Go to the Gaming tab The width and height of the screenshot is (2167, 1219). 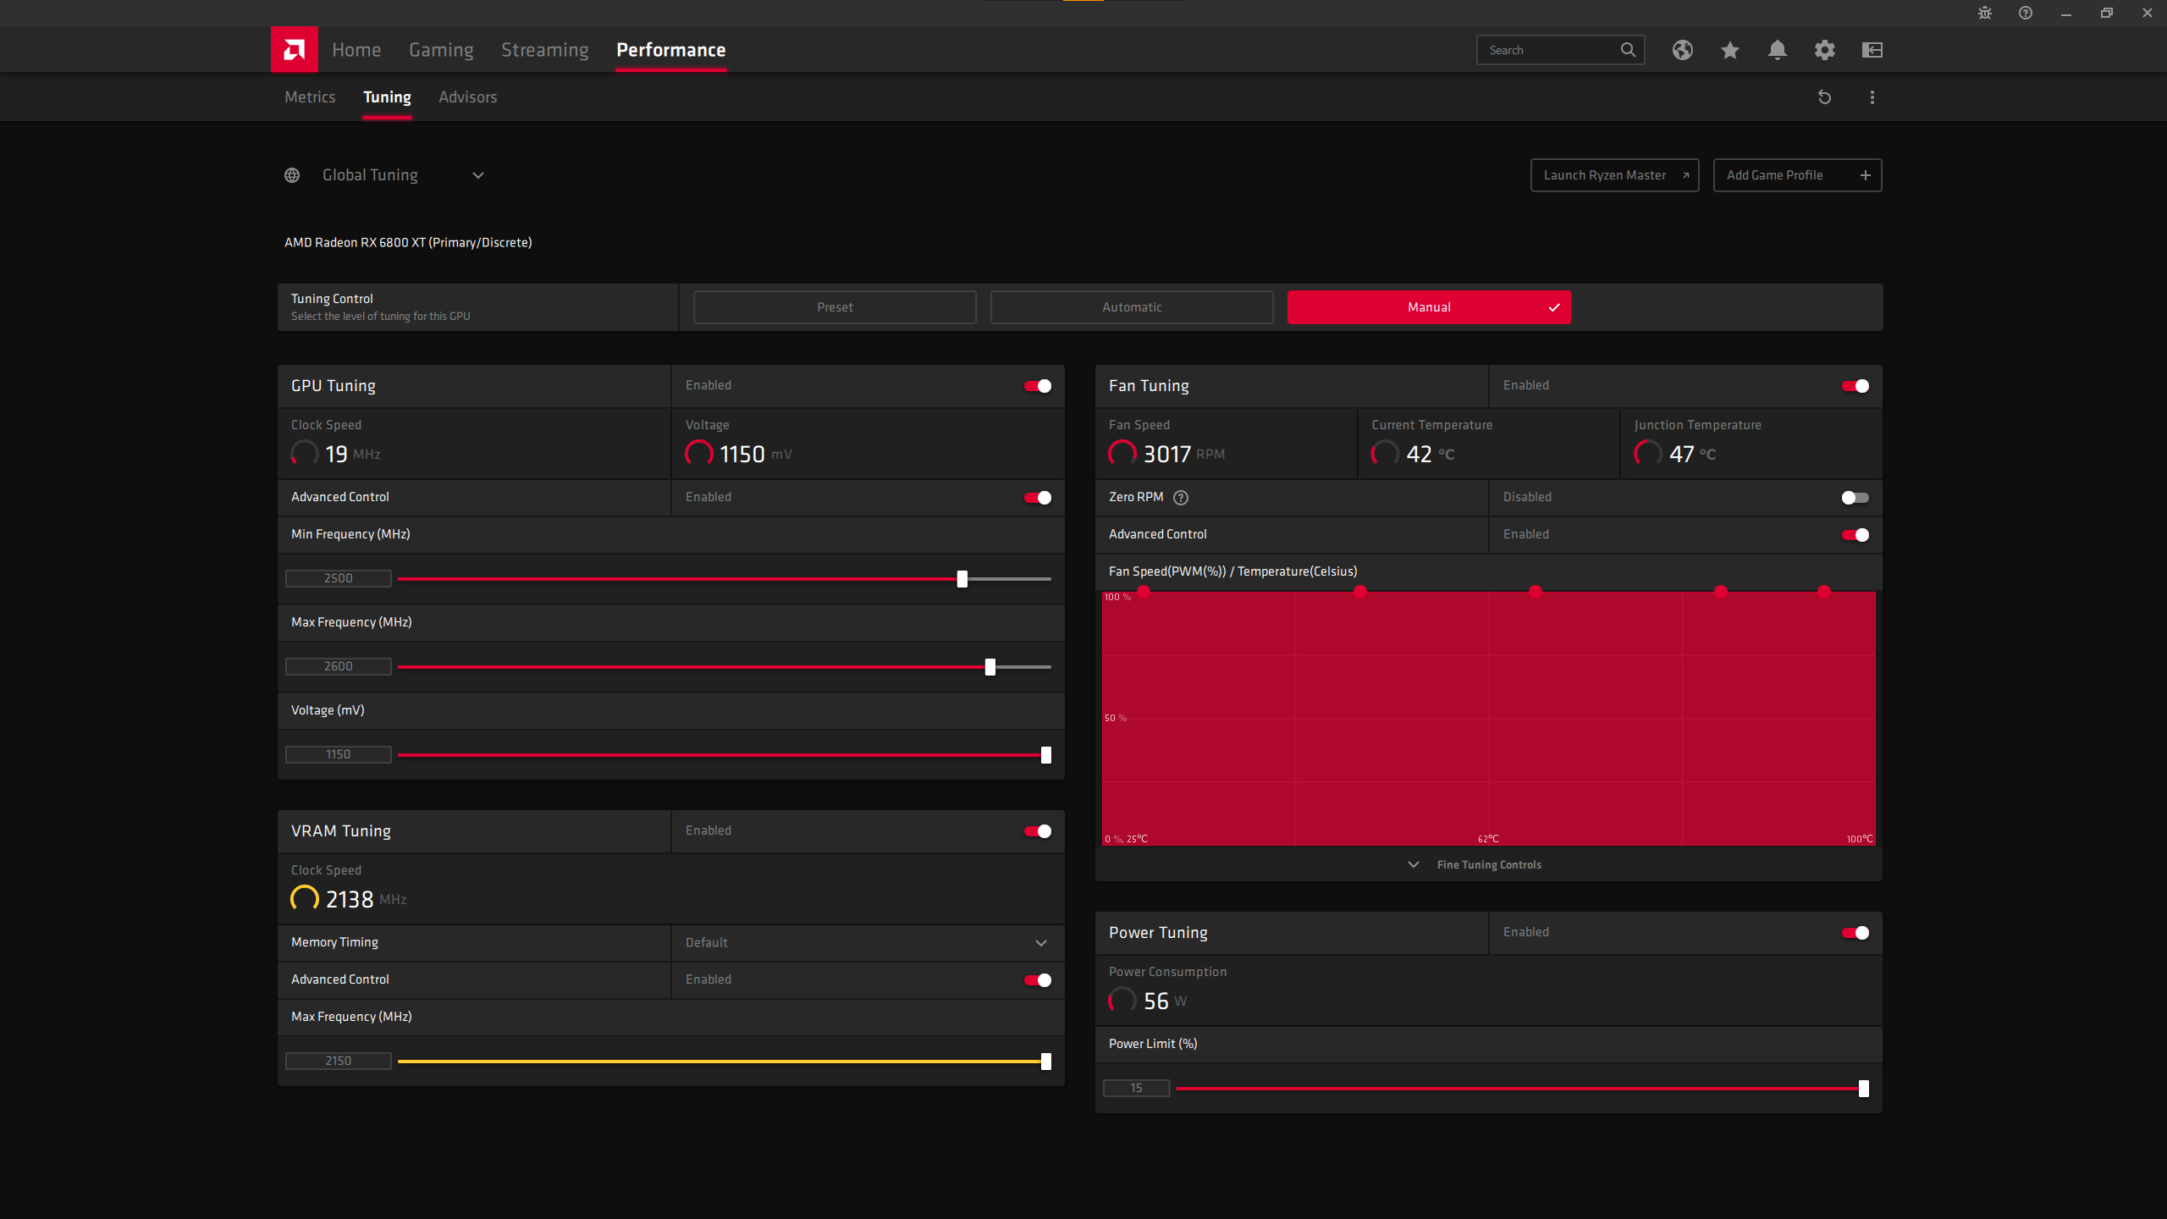(441, 50)
